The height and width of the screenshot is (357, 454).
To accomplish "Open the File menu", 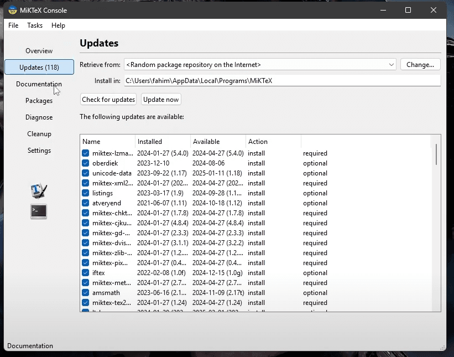I will [x=13, y=25].
